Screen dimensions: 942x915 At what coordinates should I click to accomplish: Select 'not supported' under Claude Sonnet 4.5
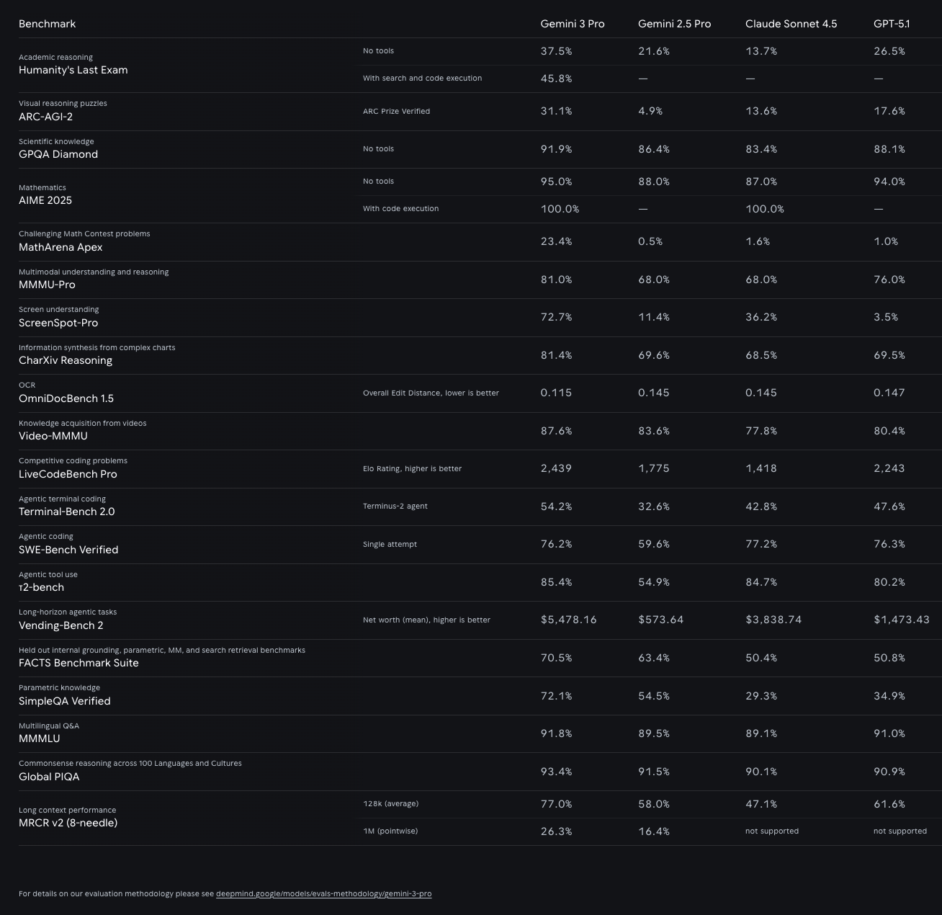click(x=771, y=831)
